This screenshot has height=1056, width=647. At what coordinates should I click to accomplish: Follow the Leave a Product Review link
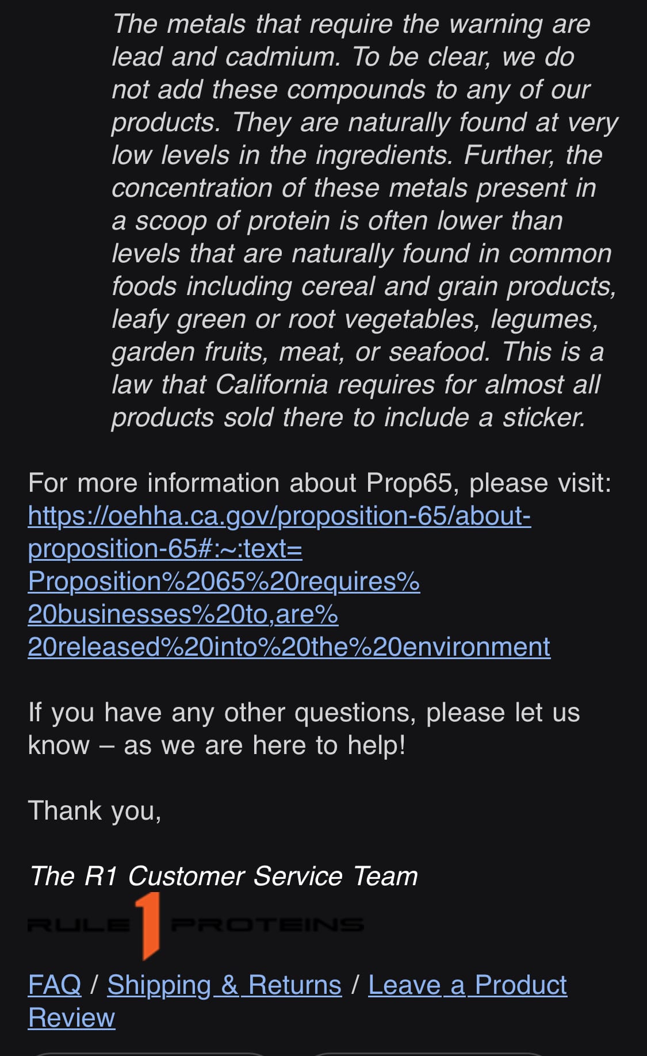click(467, 985)
